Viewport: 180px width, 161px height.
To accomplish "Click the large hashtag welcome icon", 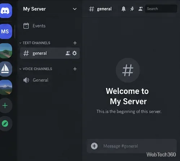I will coord(128,70).
